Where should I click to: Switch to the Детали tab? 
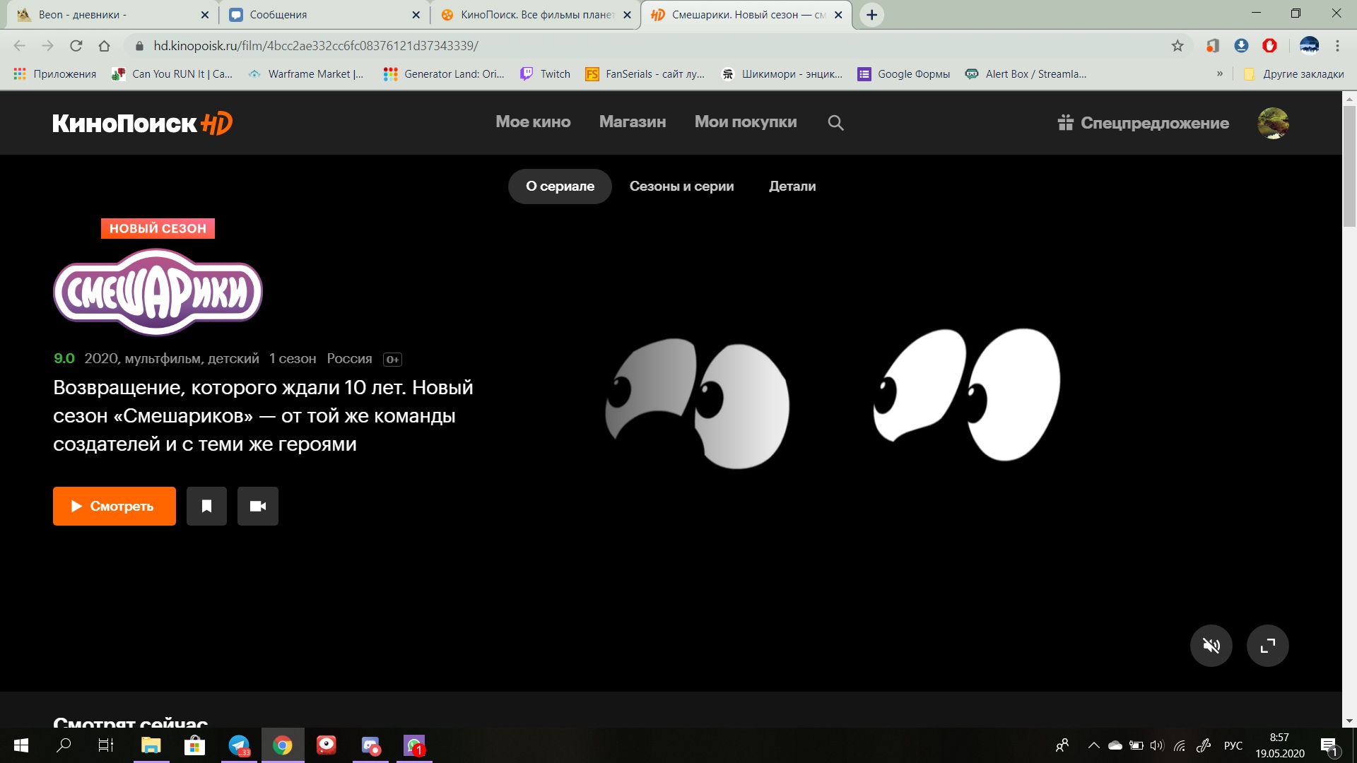pos(792,187)
